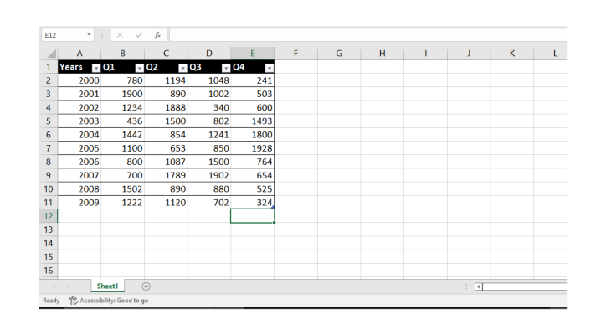Click cell with value 324

(253, 203)
